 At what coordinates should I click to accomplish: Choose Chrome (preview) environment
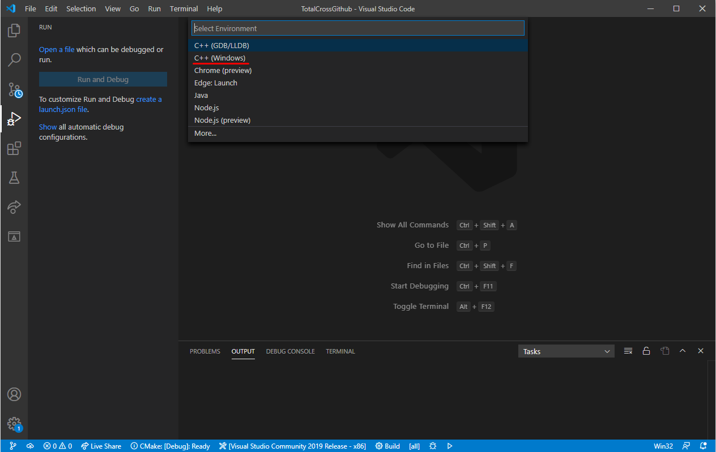(x=358, y=70)
